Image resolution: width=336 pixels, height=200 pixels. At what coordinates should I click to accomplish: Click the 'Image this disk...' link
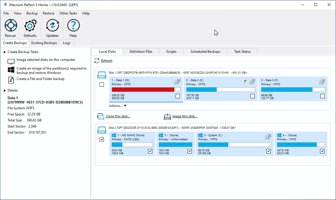[x=185, y=116]
